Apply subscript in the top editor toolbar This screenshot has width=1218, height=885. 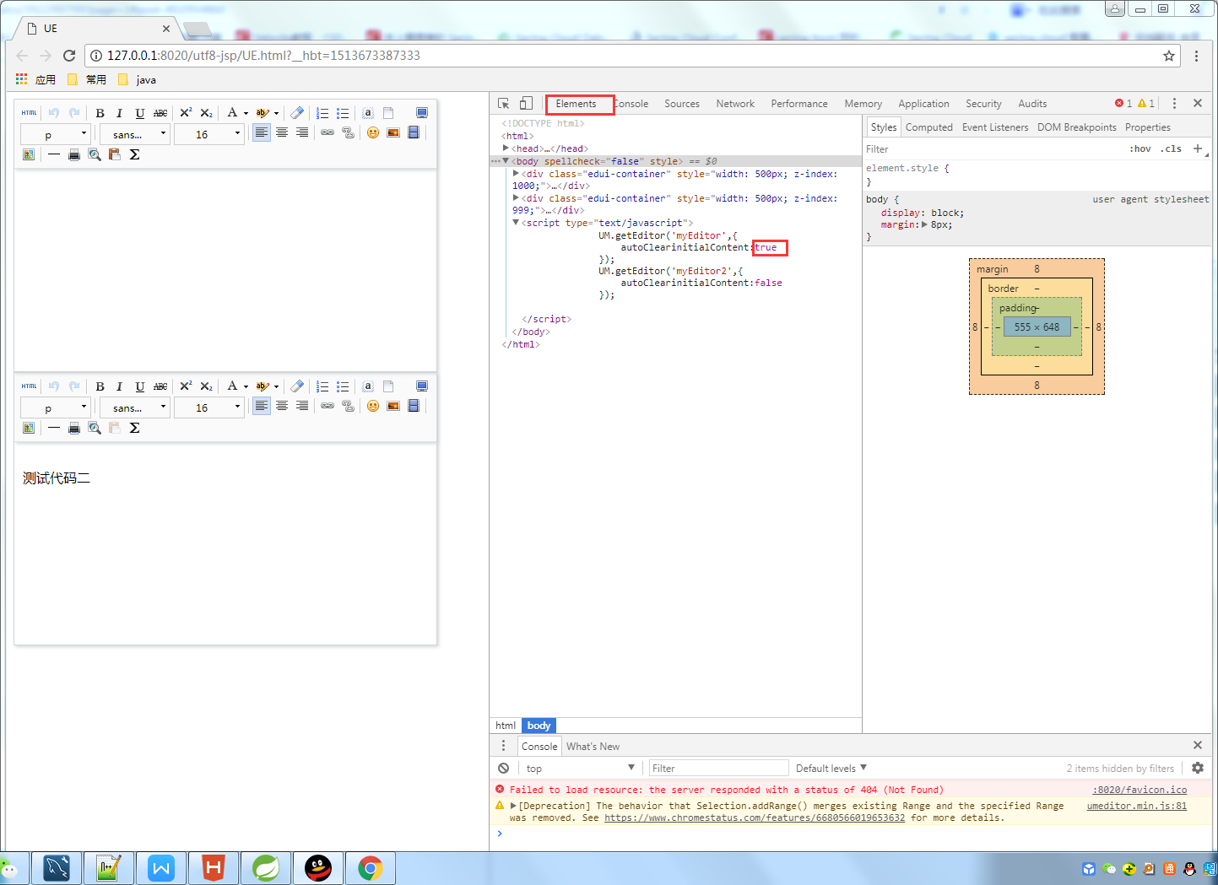tap(206, 113)
